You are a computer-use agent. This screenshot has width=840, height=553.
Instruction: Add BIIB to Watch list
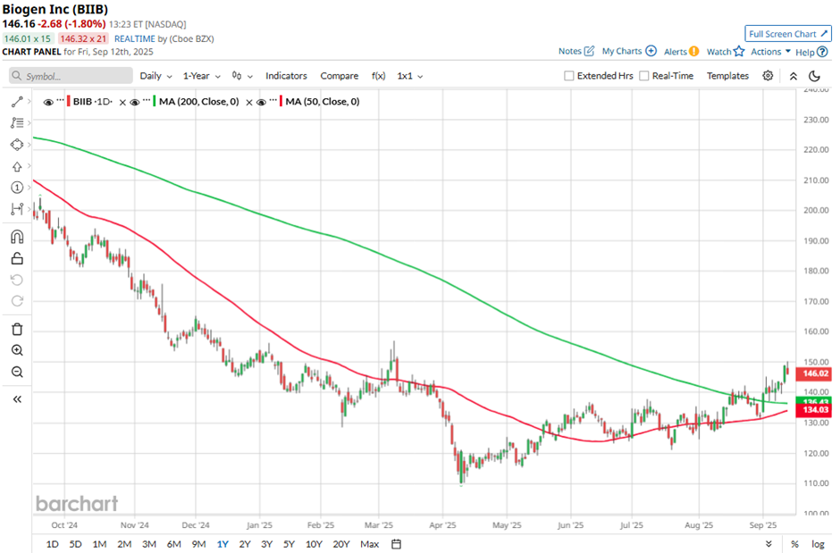tap(726, 52)
